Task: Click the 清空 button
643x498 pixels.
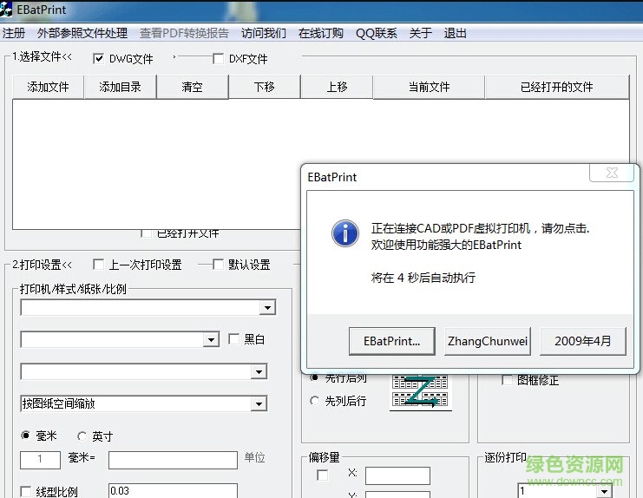Action: pyautogui.click(x=193, y=87)
